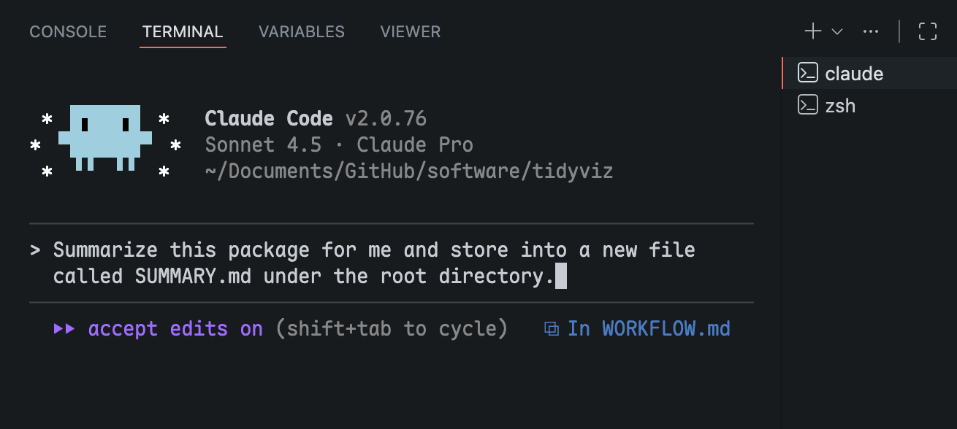Go to the VIEWER tab
The height and width of the screenshot is (429, 957).
click(410, 32)
